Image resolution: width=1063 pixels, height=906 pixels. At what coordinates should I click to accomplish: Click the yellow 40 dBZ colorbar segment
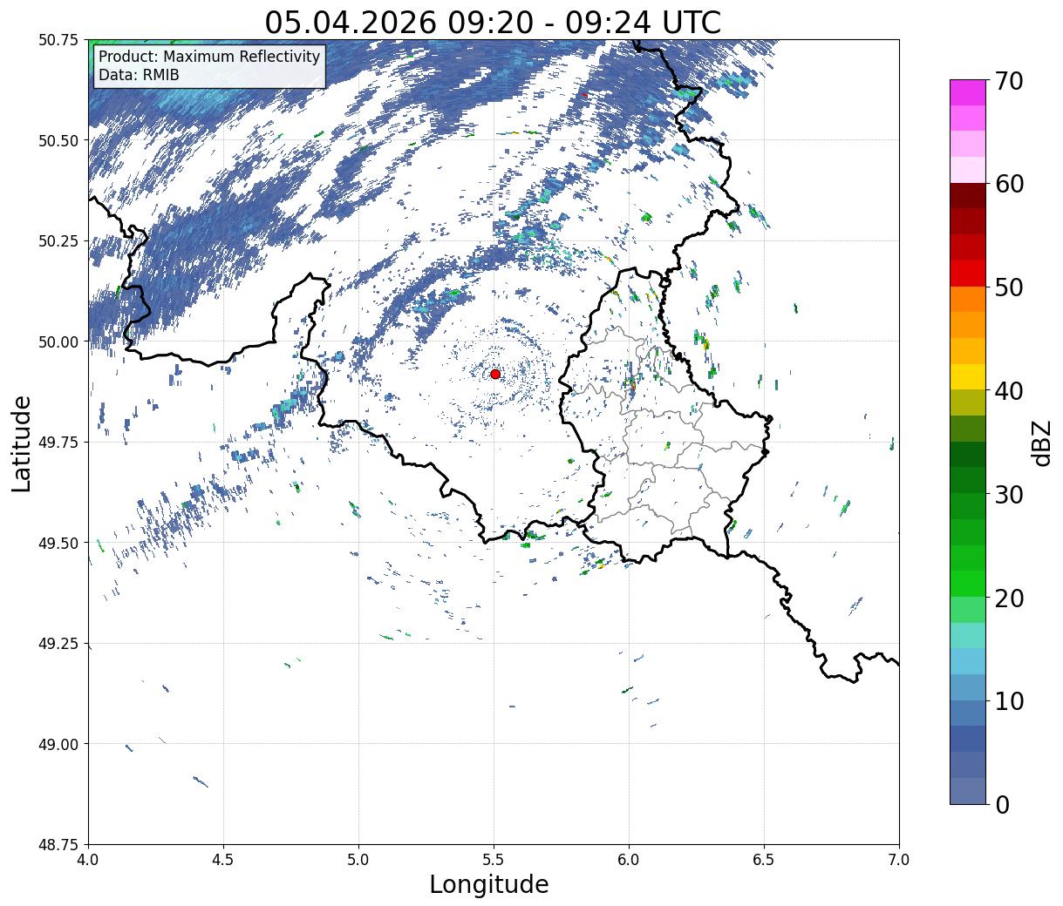[968, 376]
